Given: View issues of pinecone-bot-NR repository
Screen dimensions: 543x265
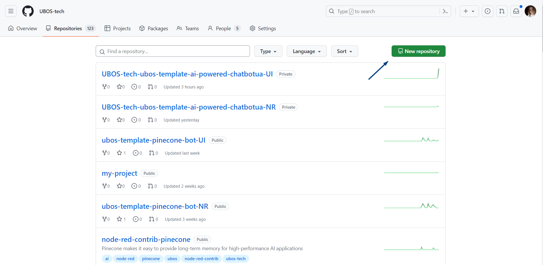Looking at the screenshot, I should [137, 219].
